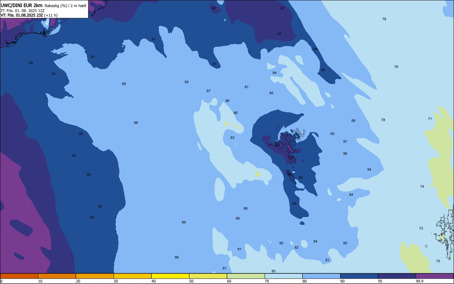This screenshot has height=284, width=454.
Task: Click the humidity value "99" over the islands
Action: pos(289,174)
